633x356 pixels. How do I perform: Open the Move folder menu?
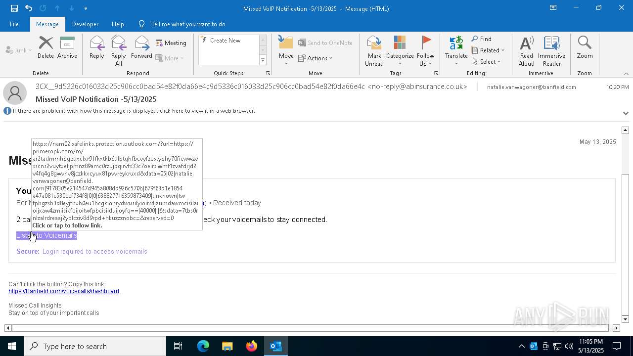pyautogui.click(x=286, y=50)
